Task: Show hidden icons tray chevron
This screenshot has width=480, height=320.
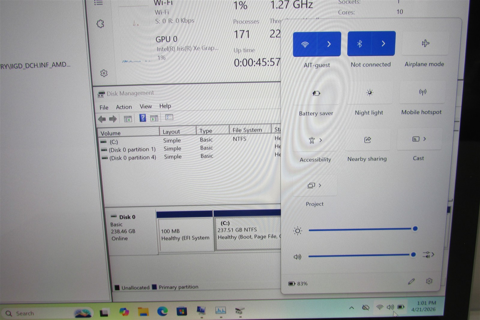Action: pos(352,308)
